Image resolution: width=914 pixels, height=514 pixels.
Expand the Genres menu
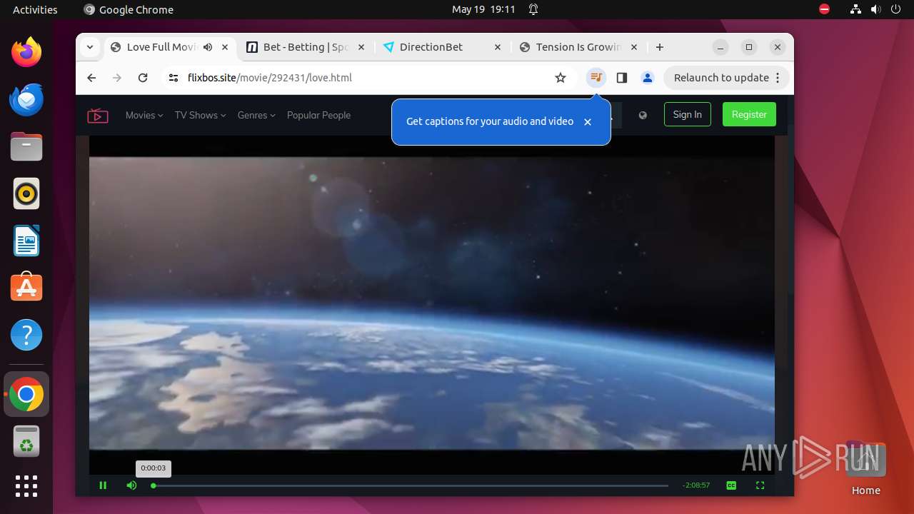[x=256, y=115]
